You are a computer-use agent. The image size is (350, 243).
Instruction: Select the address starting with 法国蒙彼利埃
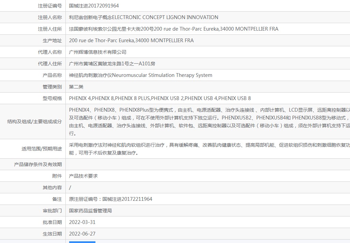tap(174, 29)
